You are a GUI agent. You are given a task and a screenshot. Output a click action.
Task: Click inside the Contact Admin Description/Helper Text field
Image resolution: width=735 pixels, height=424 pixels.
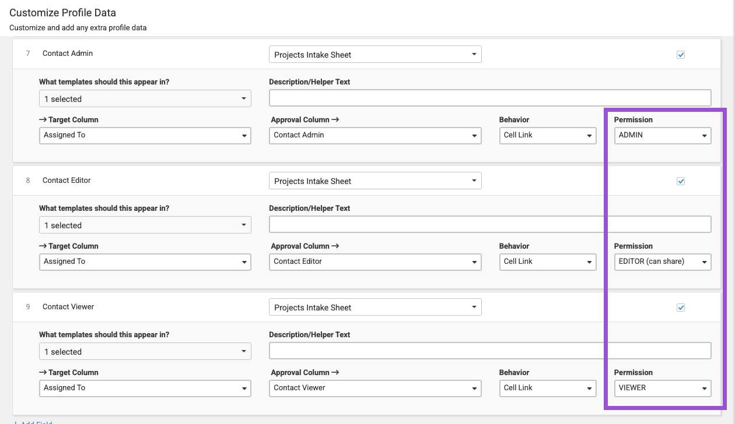click(490, 97)
